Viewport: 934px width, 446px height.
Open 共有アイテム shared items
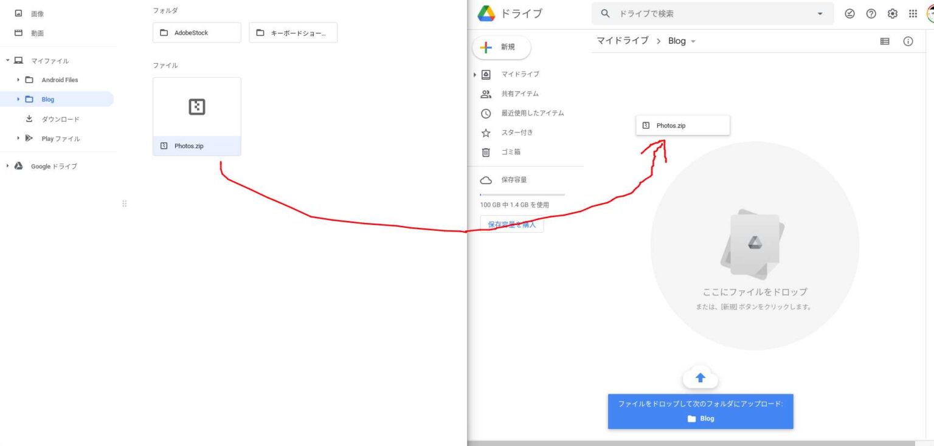(x=519, y=94)
